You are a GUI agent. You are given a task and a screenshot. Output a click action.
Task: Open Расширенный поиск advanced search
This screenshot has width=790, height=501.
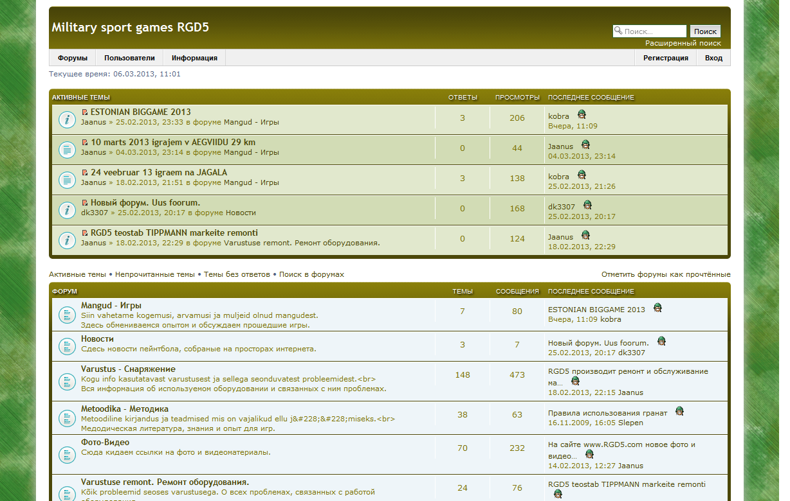click(x=683, y=43)
